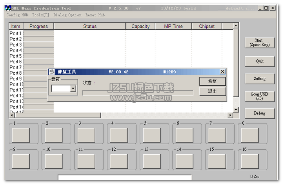This screenshot has width=282, height=184.
Task: Click the horizontal scroll left arrow
Action: 12,115
